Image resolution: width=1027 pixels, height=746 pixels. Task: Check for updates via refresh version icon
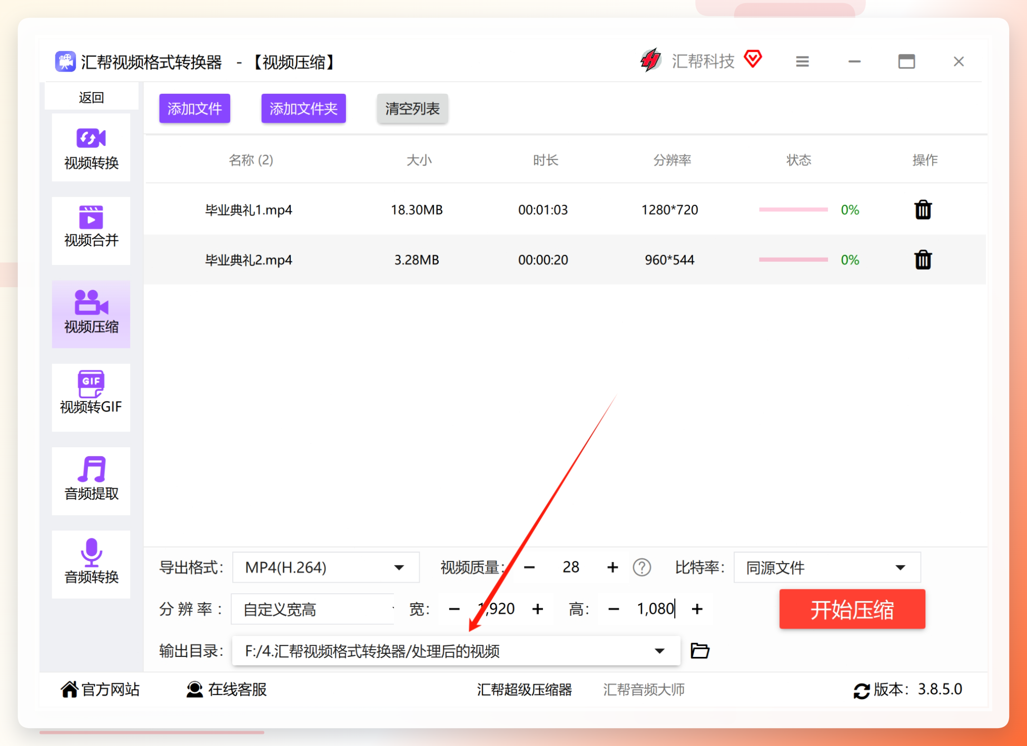point(861,690)
